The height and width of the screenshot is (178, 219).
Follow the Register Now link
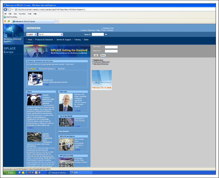(98, 60)
